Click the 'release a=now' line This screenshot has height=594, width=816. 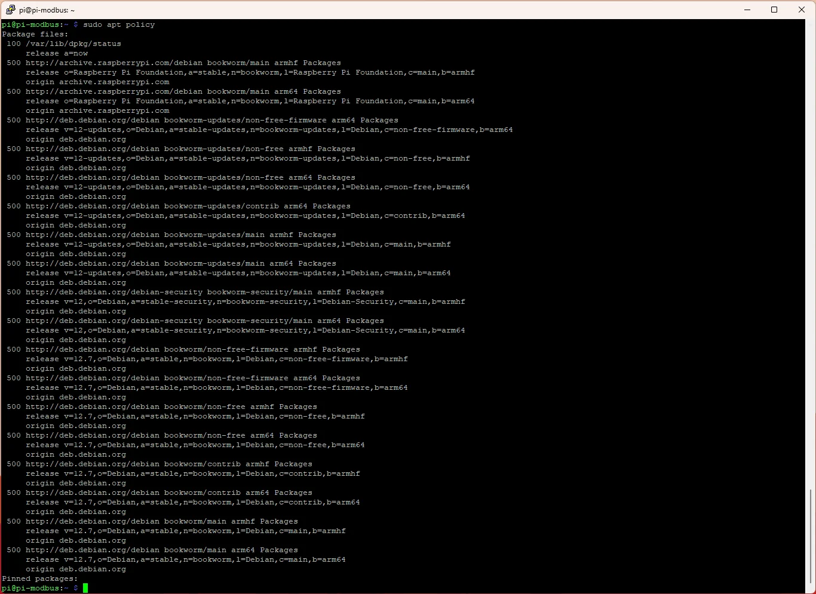coord(57,53)
